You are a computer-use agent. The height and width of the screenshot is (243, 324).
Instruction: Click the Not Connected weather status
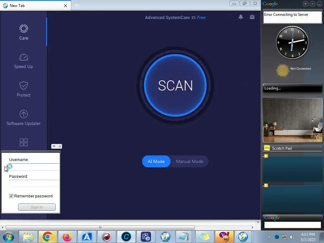(x=301, y=68)
